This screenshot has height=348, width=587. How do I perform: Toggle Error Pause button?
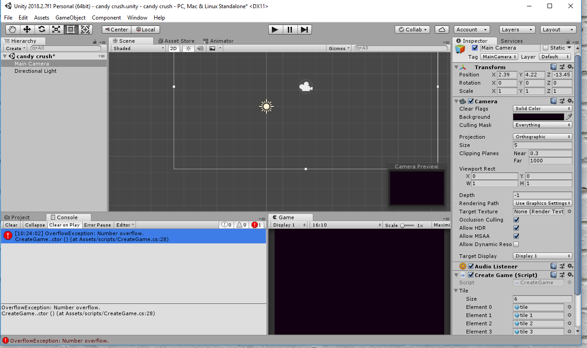tap(97, 225)
